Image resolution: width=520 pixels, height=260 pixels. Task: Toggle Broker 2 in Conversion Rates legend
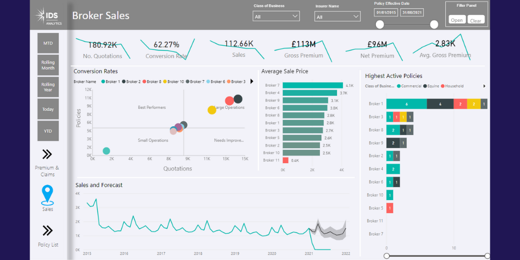(133, 82)
